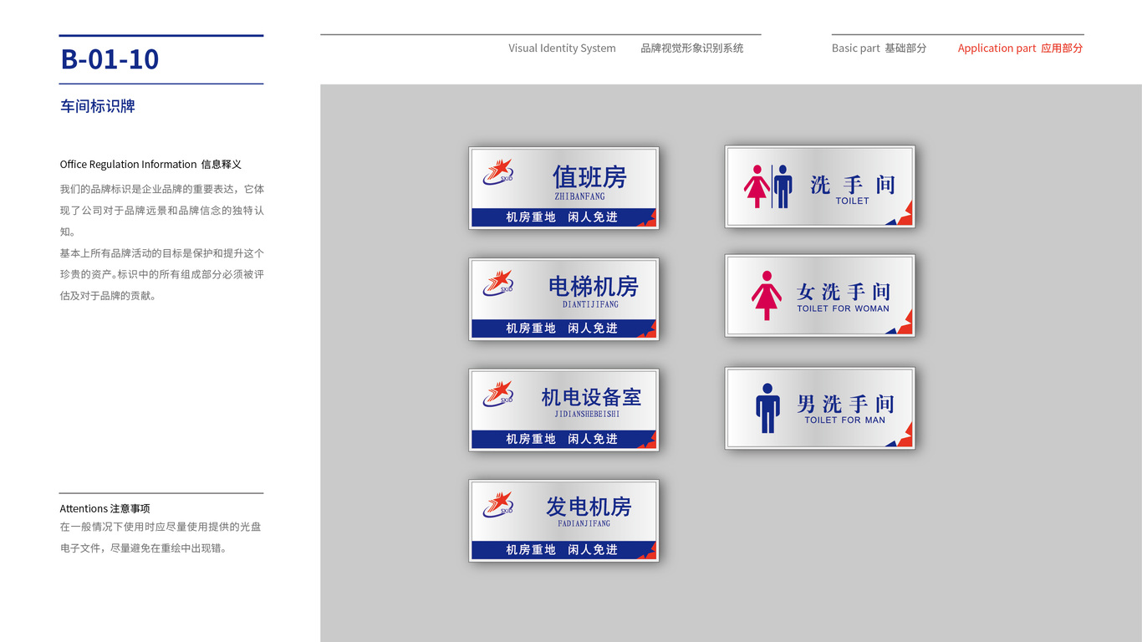The image size is (1142, 642).
Task: Click the TOILET FOR WOMAN label
Action: click(x=843, y=308)
